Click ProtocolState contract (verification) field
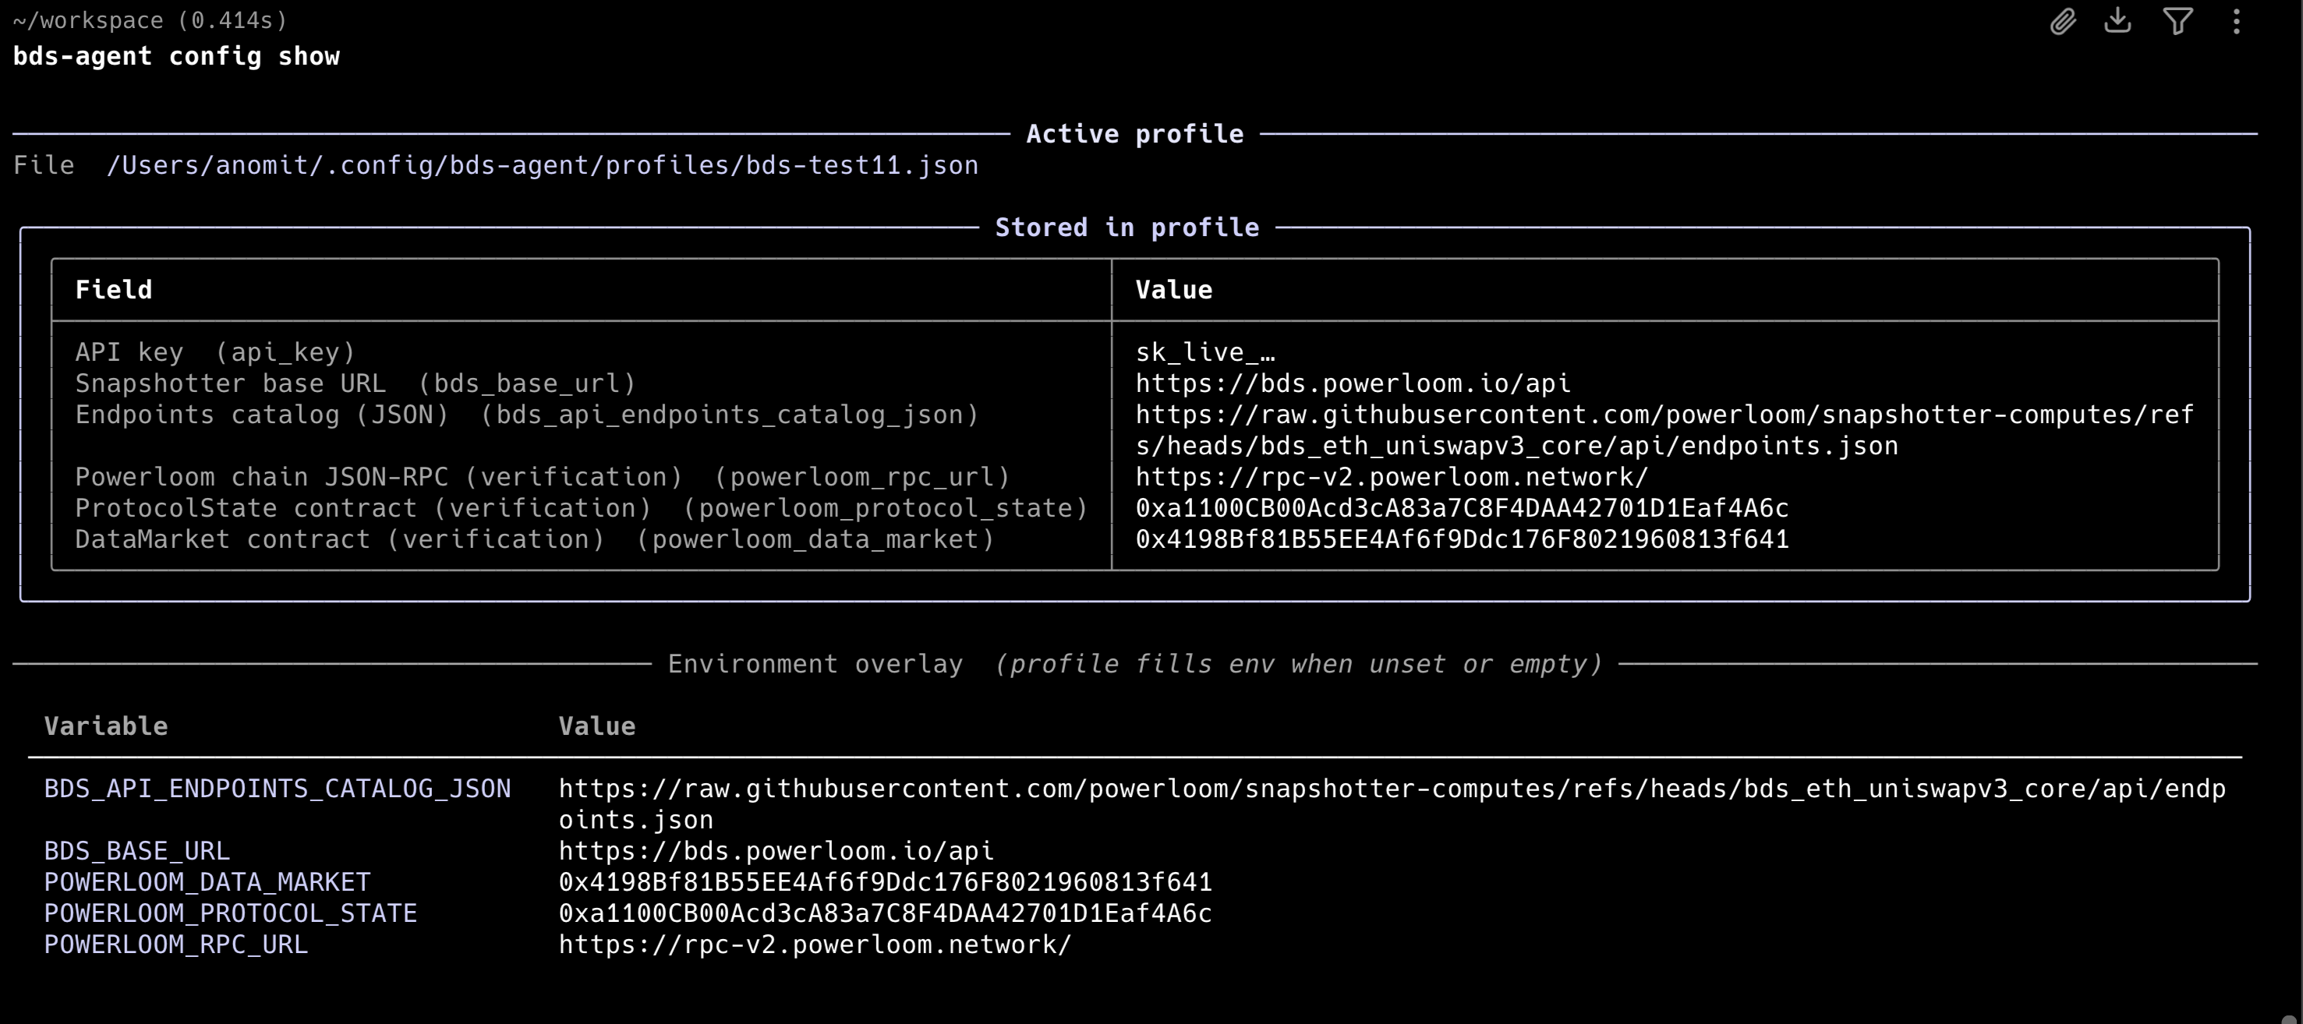Viewport: 2303px width, 1024px height. 582,508
